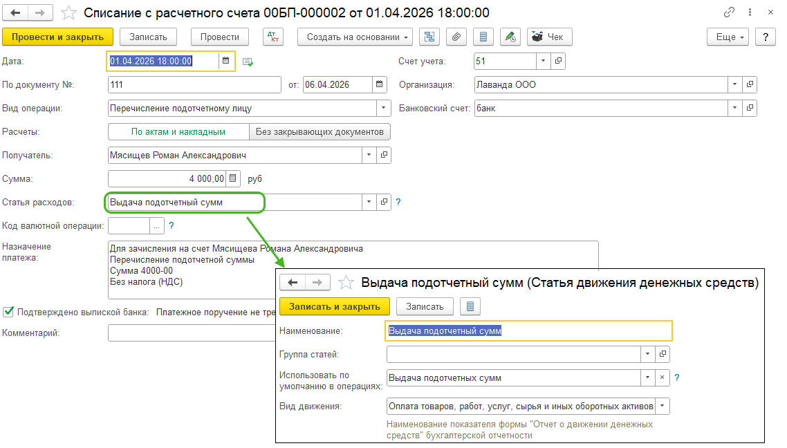Click the Наименование field in Статья window

point(528,330)
